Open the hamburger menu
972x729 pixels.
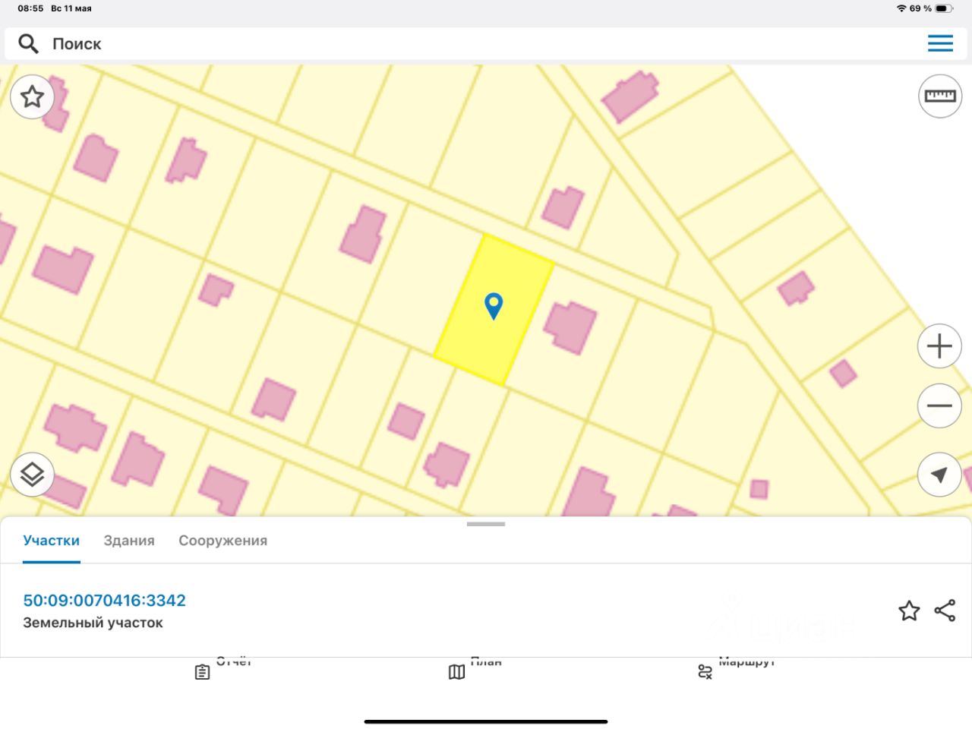(940, 43)
